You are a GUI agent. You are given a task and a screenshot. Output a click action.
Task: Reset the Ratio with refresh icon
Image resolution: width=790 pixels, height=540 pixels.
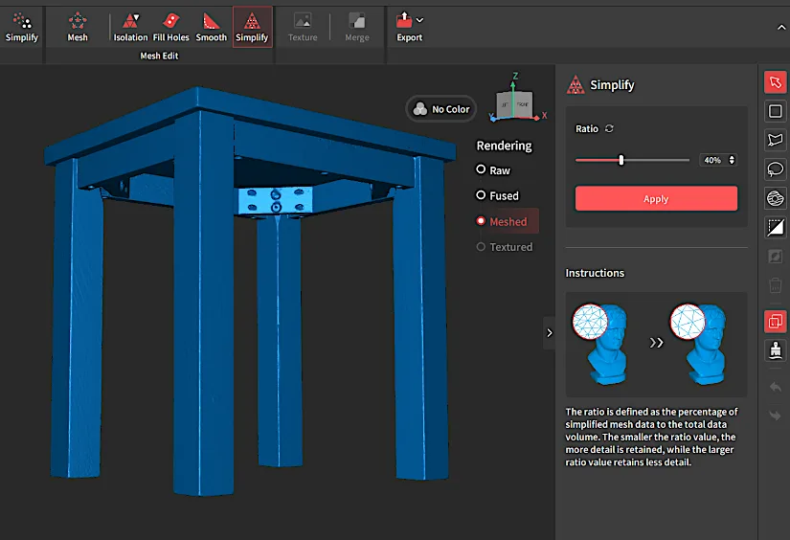609,128
